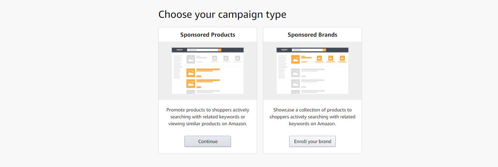Click orange search button in Sponsored Brands preview
The height and width of the screenshot is (167, 498).
[324, 50]
